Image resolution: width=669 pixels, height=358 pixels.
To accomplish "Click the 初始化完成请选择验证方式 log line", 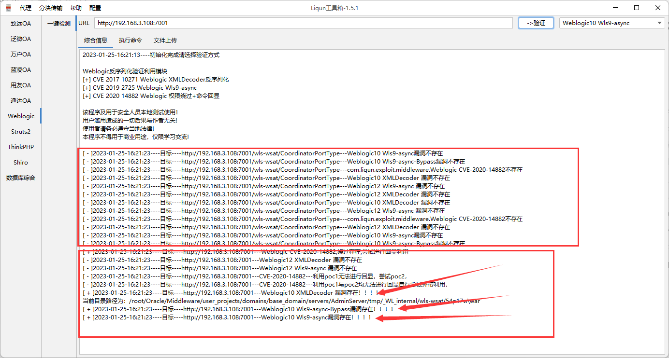I will (x=151, y=55).
